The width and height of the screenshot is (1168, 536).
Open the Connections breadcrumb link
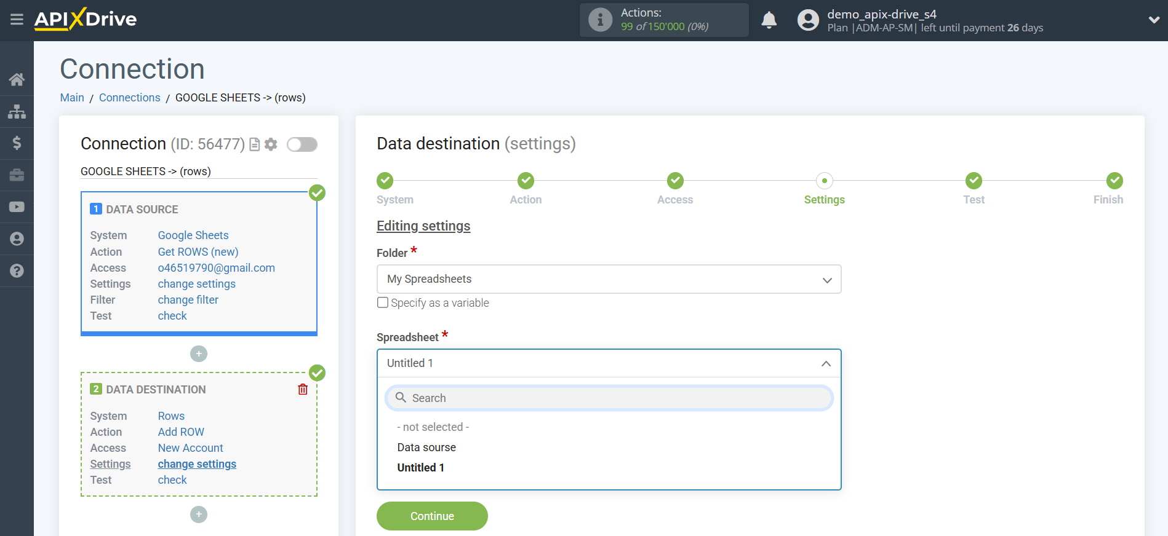tap(130, 98)
